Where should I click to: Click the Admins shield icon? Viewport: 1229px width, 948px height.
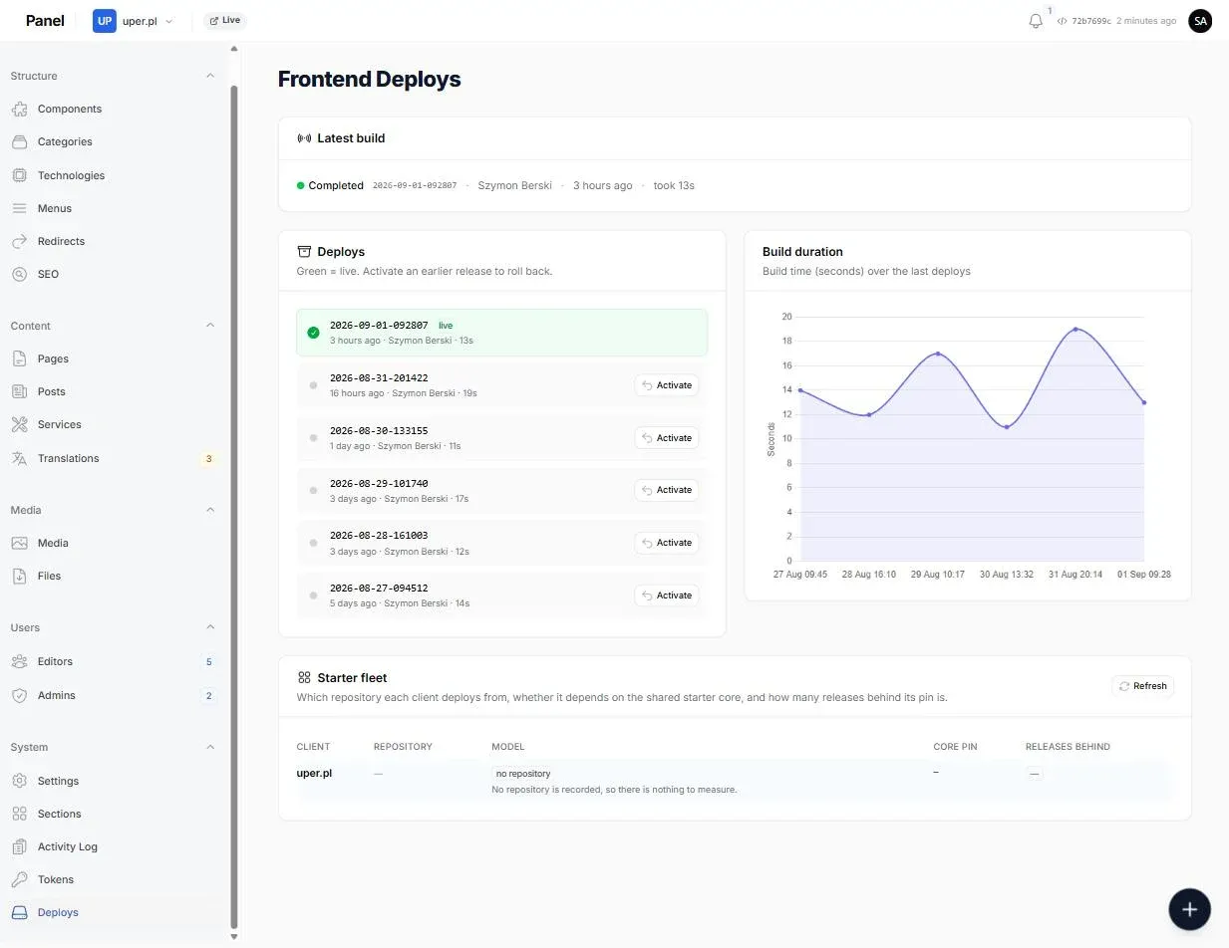point(19,695)
